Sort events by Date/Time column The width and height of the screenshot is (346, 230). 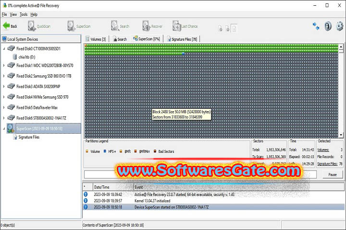click(113, 187)
